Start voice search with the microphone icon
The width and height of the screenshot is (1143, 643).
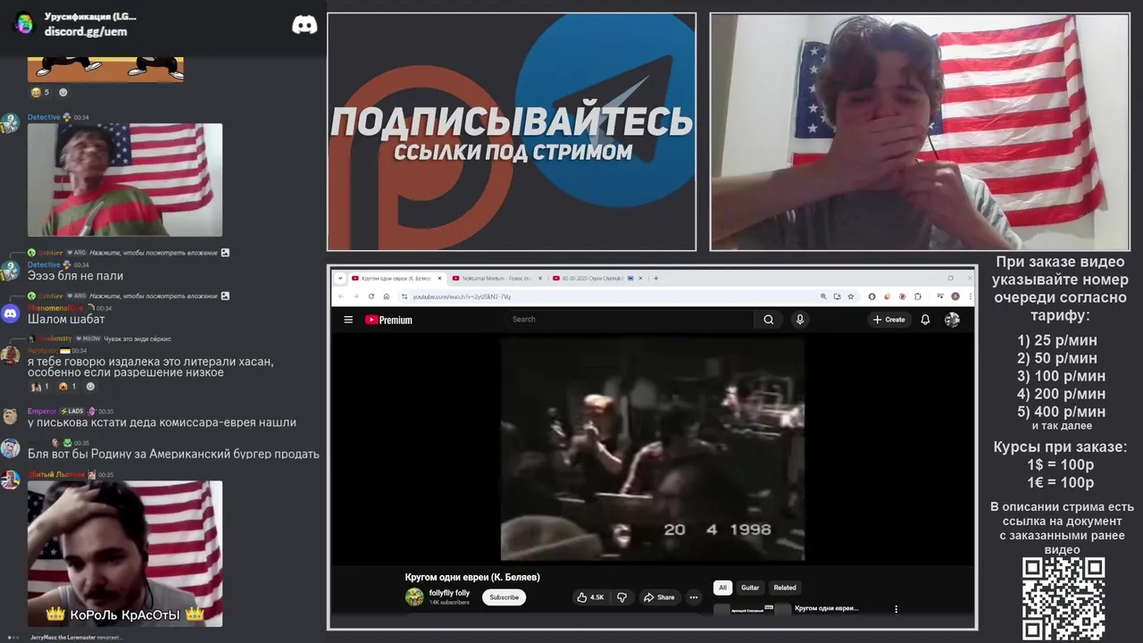[800, 320]
